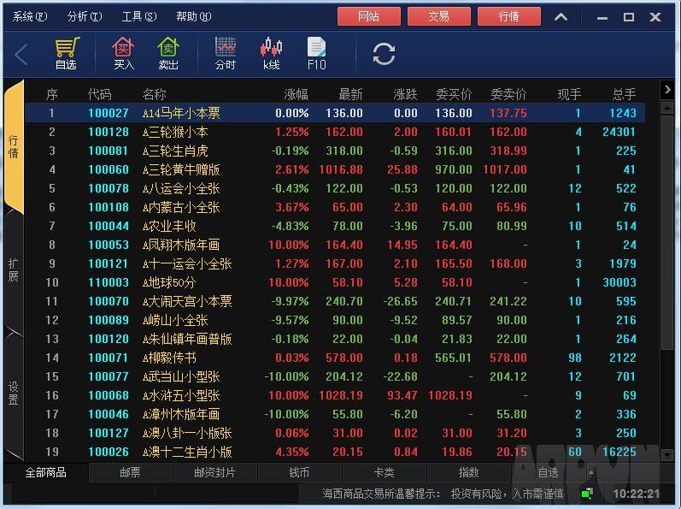Open the 系统(F) menu
Screen dimensions: 681x509
(x=30, y=16)
